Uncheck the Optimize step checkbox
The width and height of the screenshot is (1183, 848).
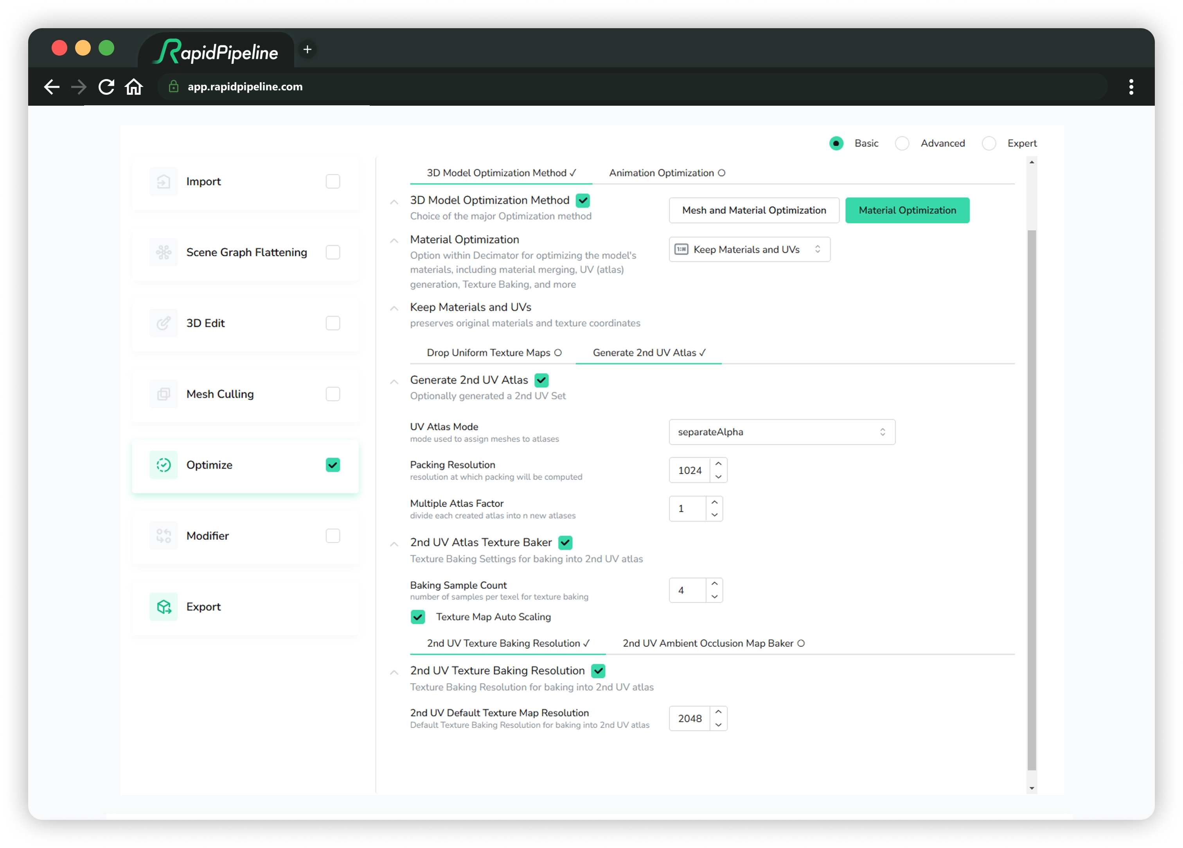click(x=333, y=465)
